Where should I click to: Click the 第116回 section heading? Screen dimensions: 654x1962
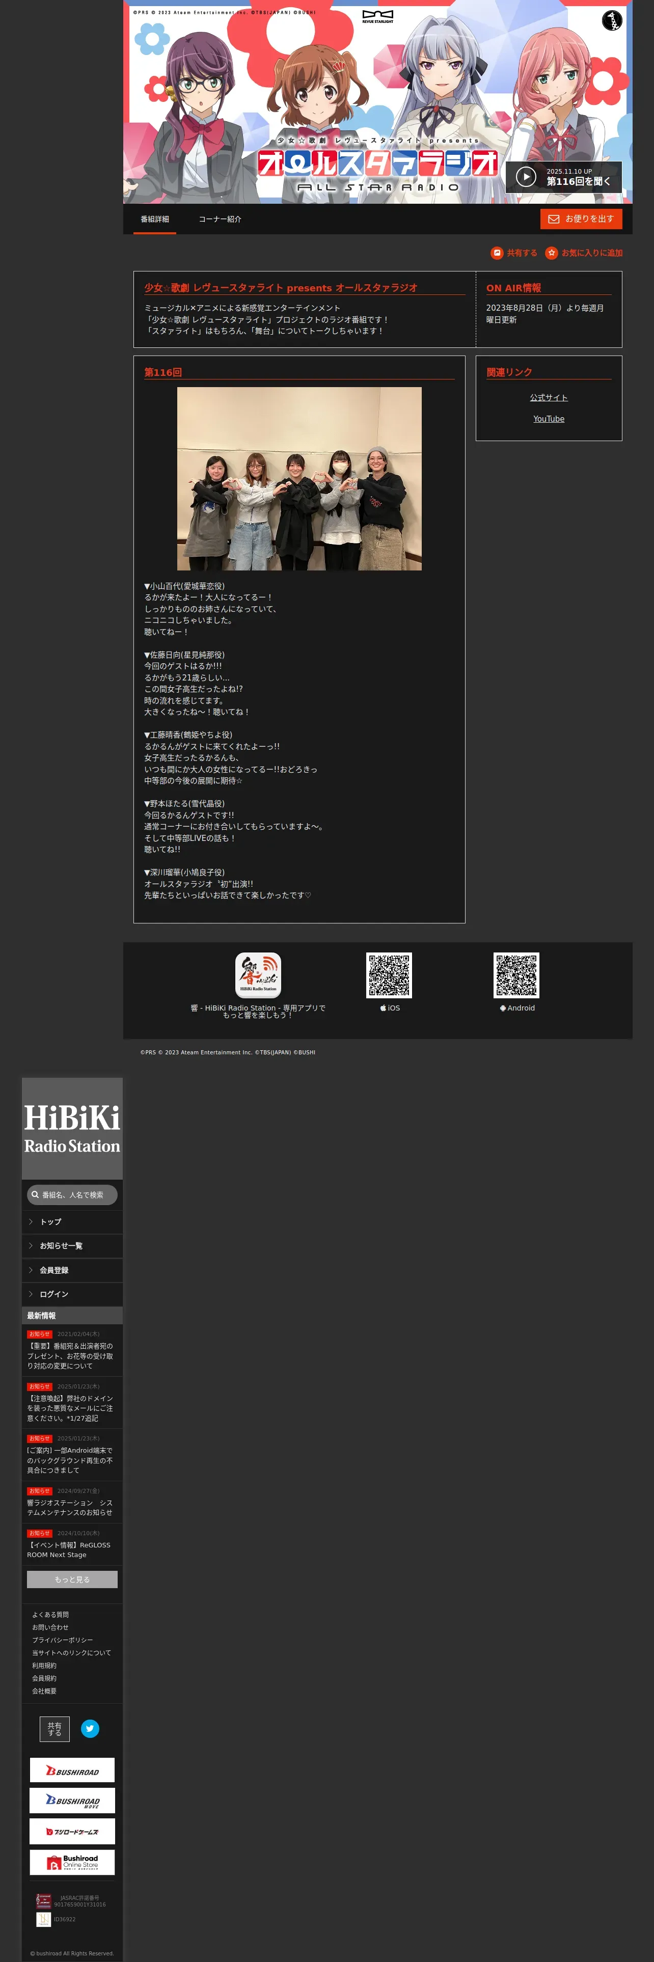tap(163, 372)
